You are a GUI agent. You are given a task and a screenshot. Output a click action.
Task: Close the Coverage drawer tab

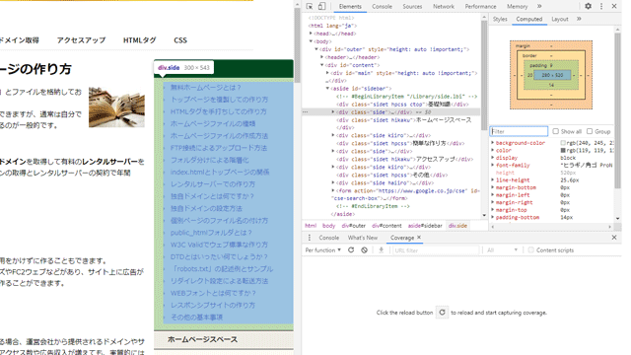tap(419, 238)
